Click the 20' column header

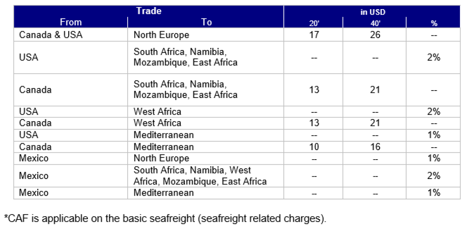[313, 23]
